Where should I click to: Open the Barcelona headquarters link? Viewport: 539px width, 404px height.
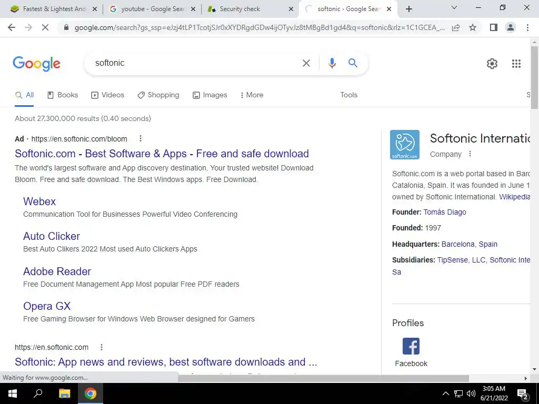click(x=458, y=244)
